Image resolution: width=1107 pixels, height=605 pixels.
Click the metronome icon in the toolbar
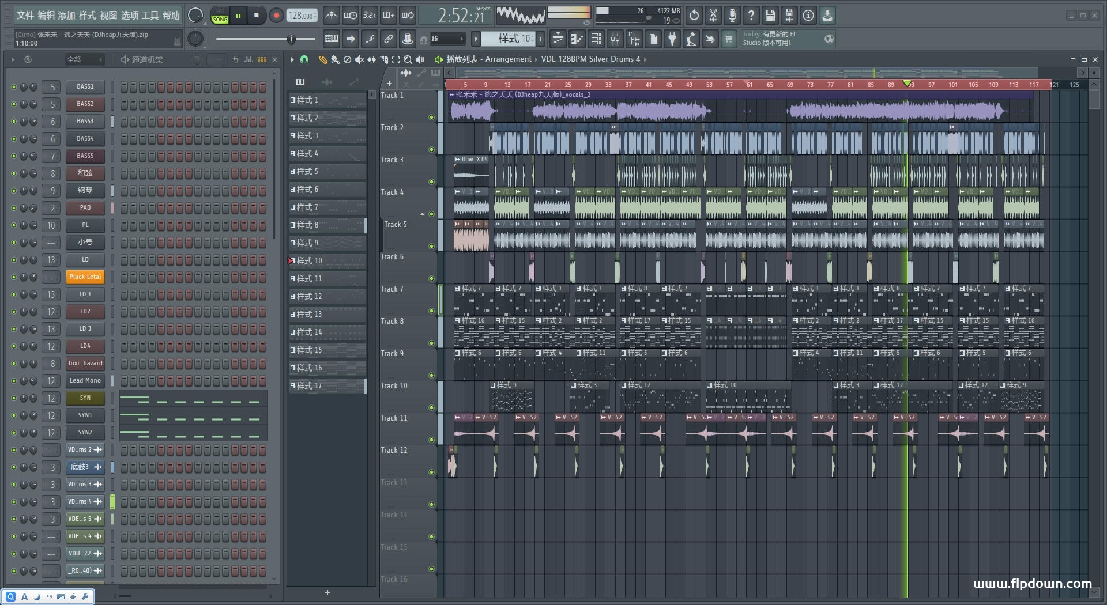click(x=331, y=16)
